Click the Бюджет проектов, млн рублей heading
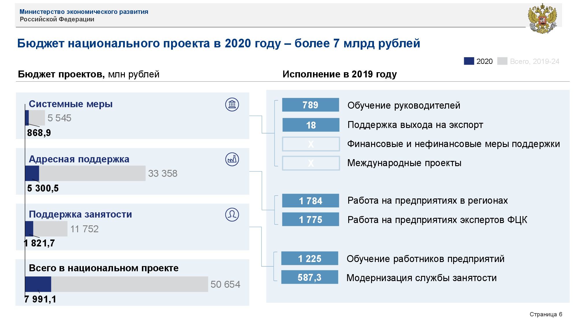This screenshot has height=325, width=578. pos(88,74)
